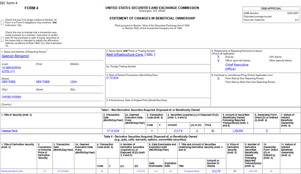Viewport: 301px width, 174px height.
Task: Select the Table II number of shares 215,579
Action: click(216, 171)
